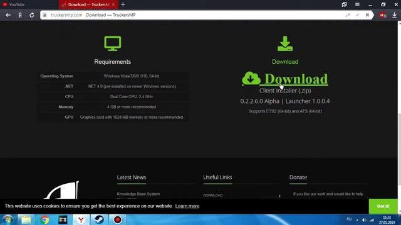Click the Useful Links heading

217,177
